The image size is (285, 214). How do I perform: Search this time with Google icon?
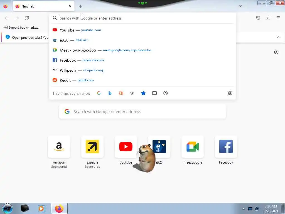[99, 93]
